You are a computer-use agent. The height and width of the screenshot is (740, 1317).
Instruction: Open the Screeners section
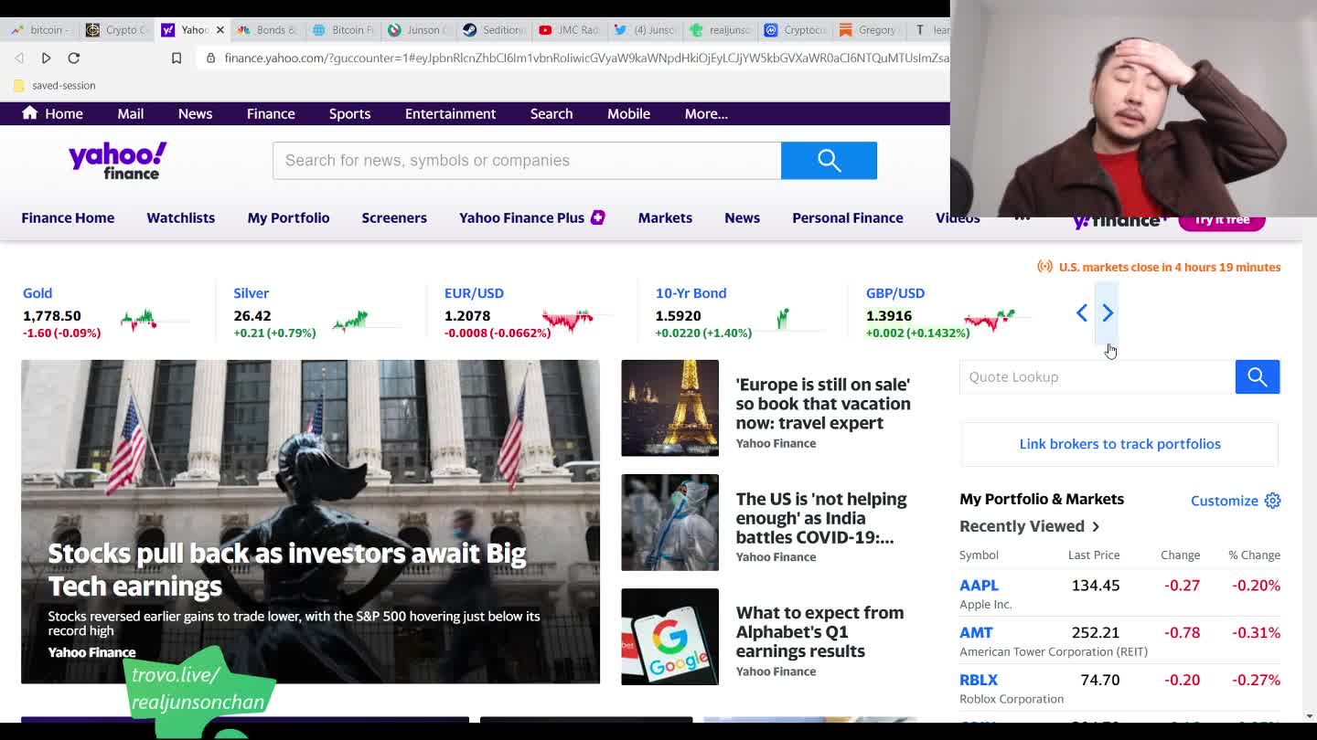(394, 217)
